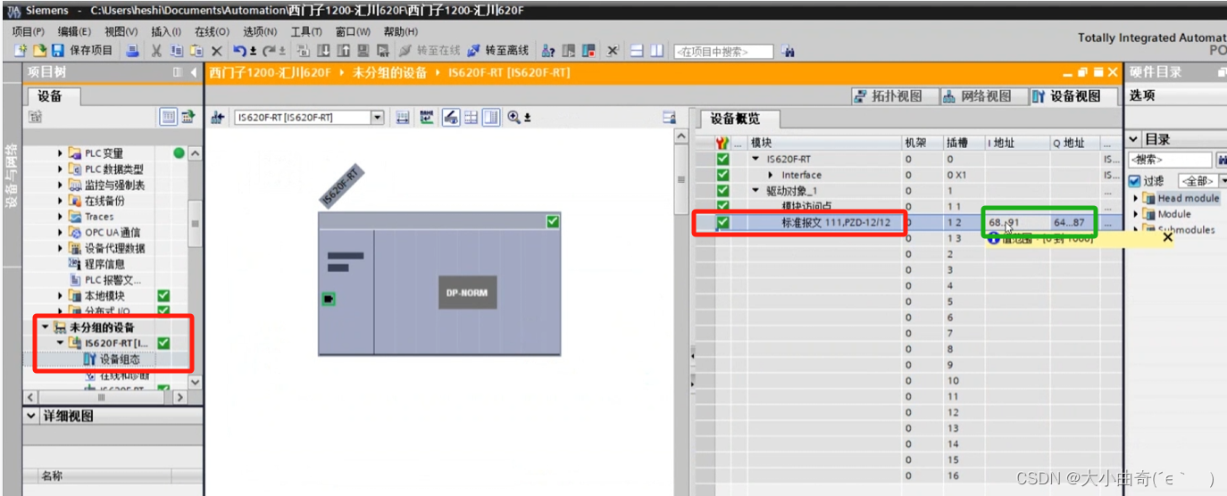Collapse the 详细视图 section
Image resolution: width=1227 pixels, height=496 pixels.
pos(32,416)
